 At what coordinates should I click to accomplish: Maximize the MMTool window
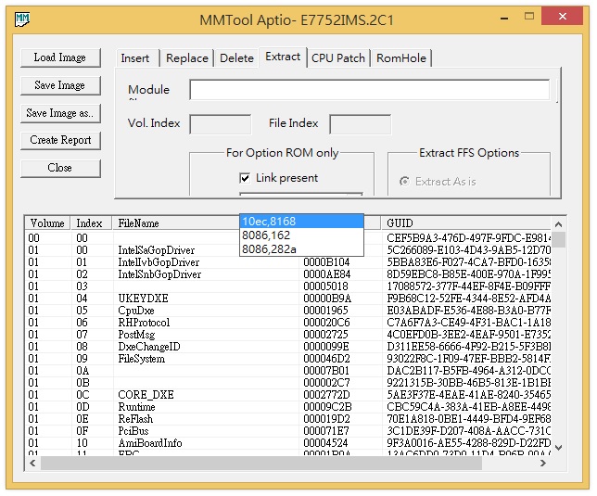pos(528,17)
